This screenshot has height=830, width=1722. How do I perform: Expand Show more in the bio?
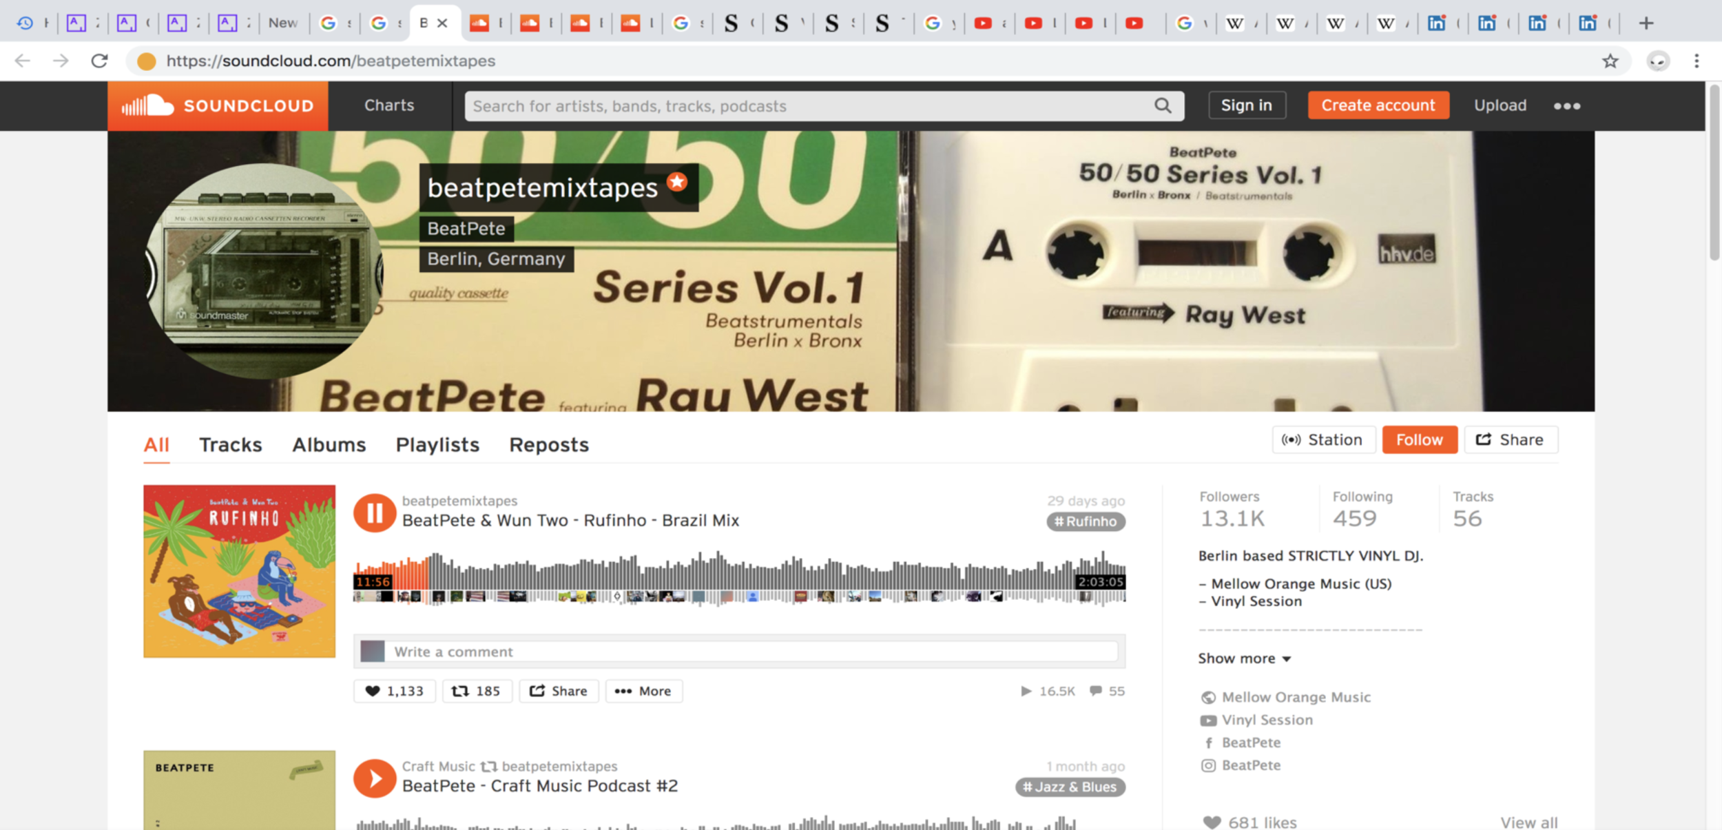click(x=1244, y=658)
